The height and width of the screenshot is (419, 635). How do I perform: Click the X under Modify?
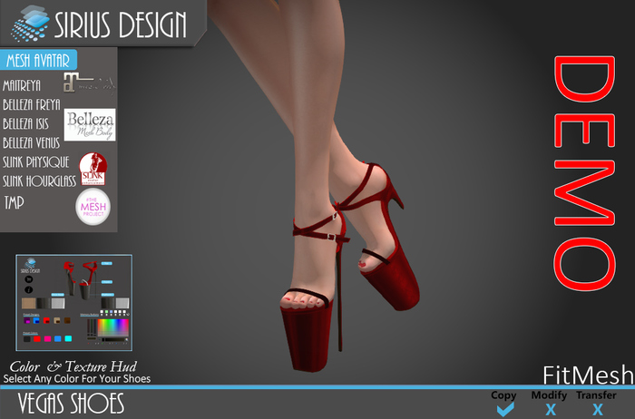coord(551,410)
